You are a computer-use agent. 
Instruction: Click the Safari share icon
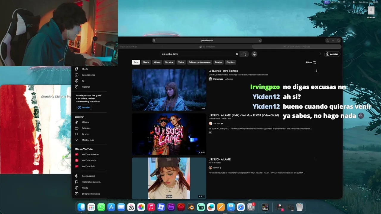[x=327, y=40]
